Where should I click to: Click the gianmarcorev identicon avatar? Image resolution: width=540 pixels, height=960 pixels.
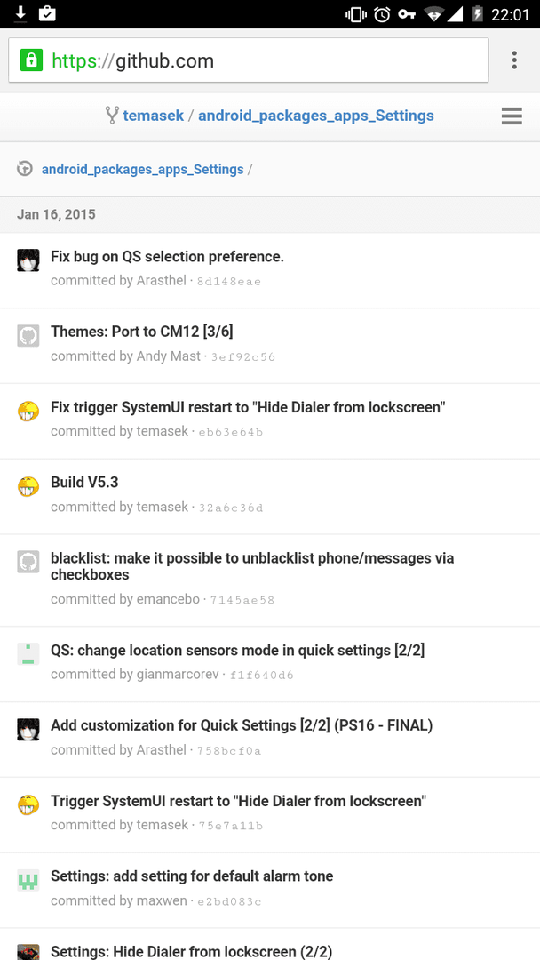(28, 654)
